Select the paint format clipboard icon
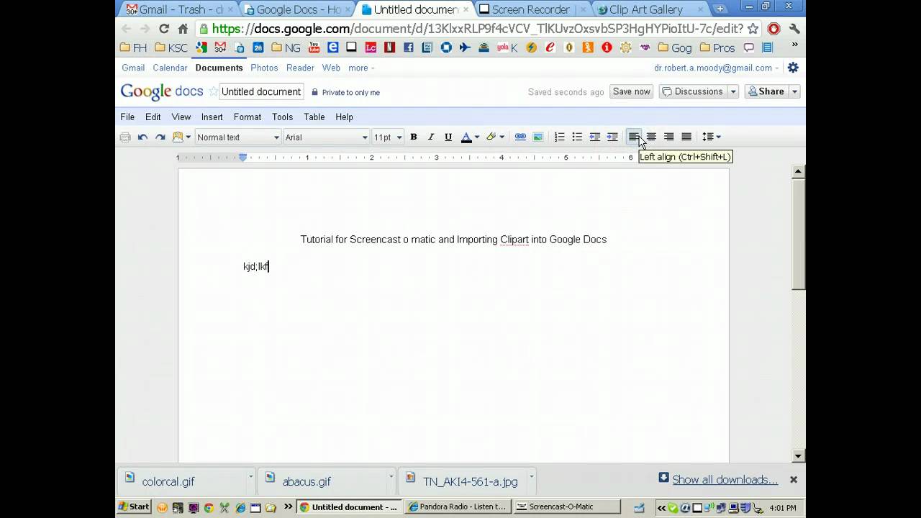The image size is (921, 518). pyautogui.click(x=178, y=137)
